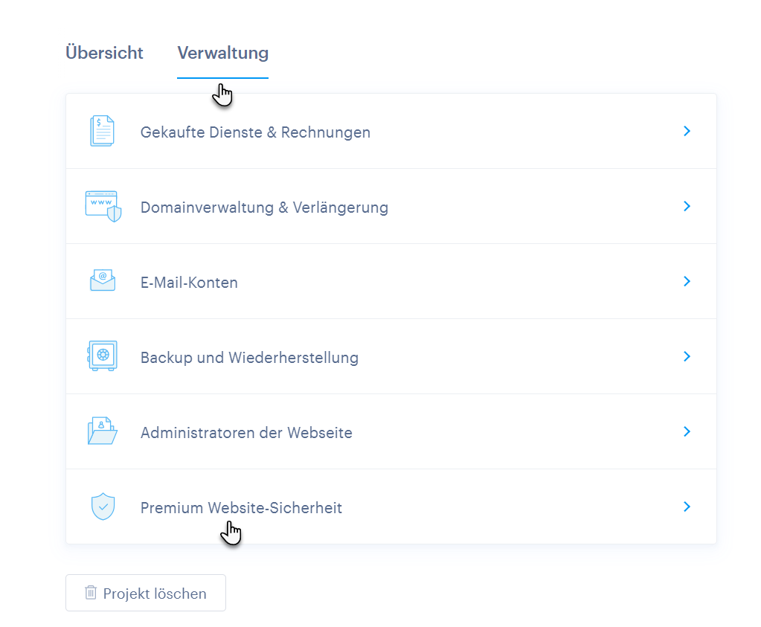Click the safe icon for Backup

click(x=102, y=356)
